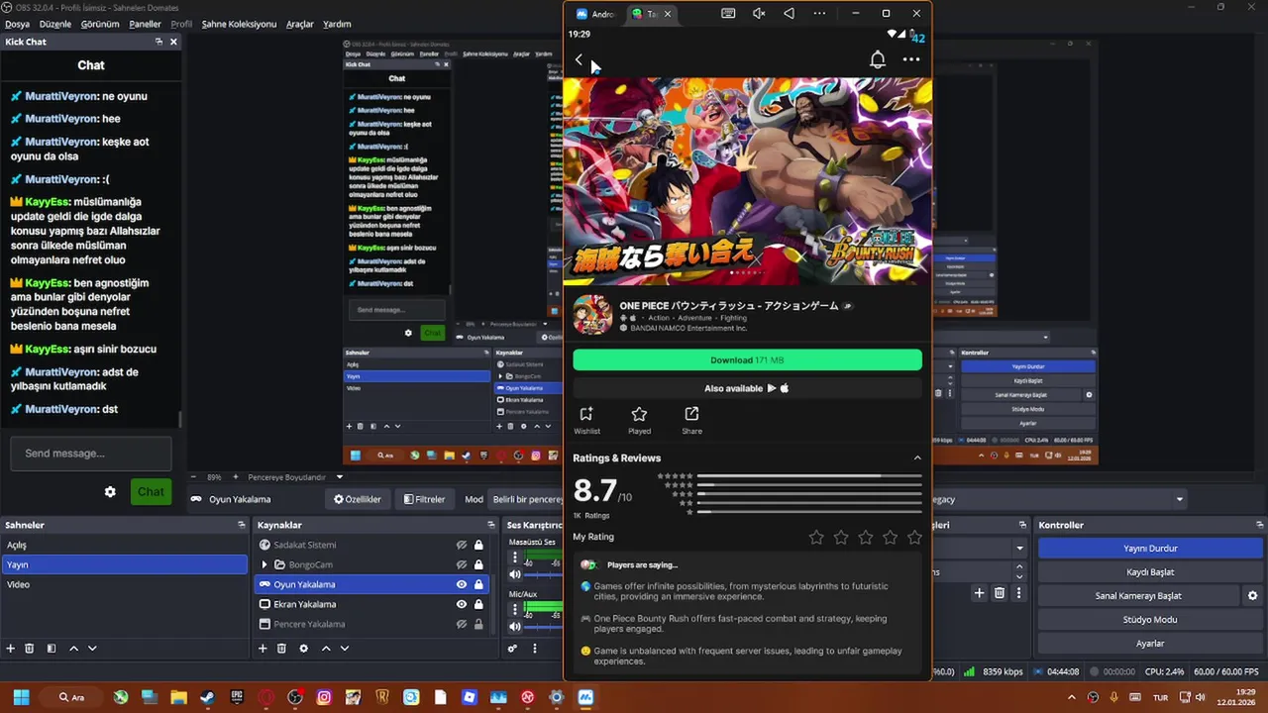Image resolution: width=1268 pixels, height=713 pixels.
Task: Move source down in Kaynaklar toolbar
Action: pyautogui.click(x=344, y=649)
